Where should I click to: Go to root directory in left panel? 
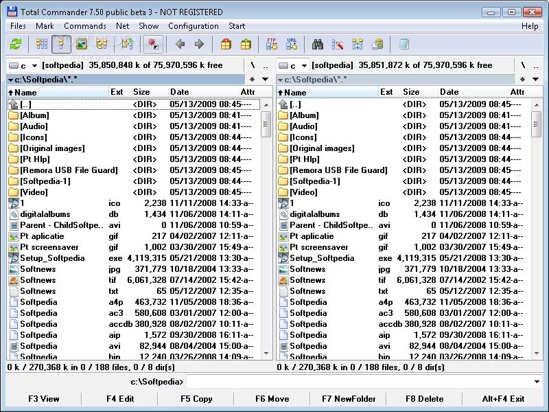click(x=253, y=65)
